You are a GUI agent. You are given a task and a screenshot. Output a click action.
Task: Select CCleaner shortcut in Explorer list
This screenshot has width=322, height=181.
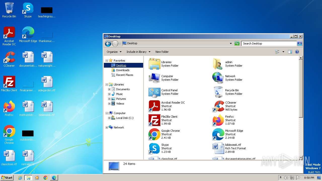click(225, 106)
